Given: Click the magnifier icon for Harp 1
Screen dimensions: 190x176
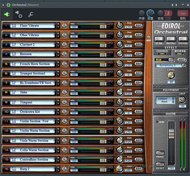Looking at the screenshot, I should pyautogui.click(x=65, y=169).
